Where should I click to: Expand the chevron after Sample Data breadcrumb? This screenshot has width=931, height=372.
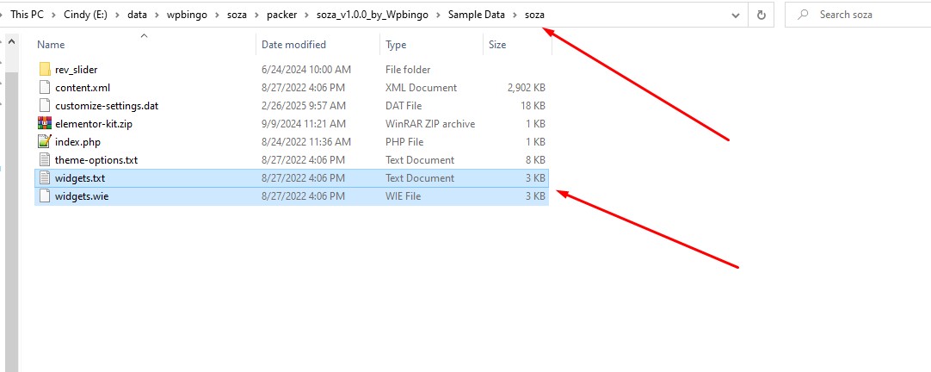[515, 15]
